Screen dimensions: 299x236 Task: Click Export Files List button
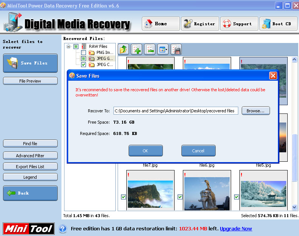pos(30,166)
